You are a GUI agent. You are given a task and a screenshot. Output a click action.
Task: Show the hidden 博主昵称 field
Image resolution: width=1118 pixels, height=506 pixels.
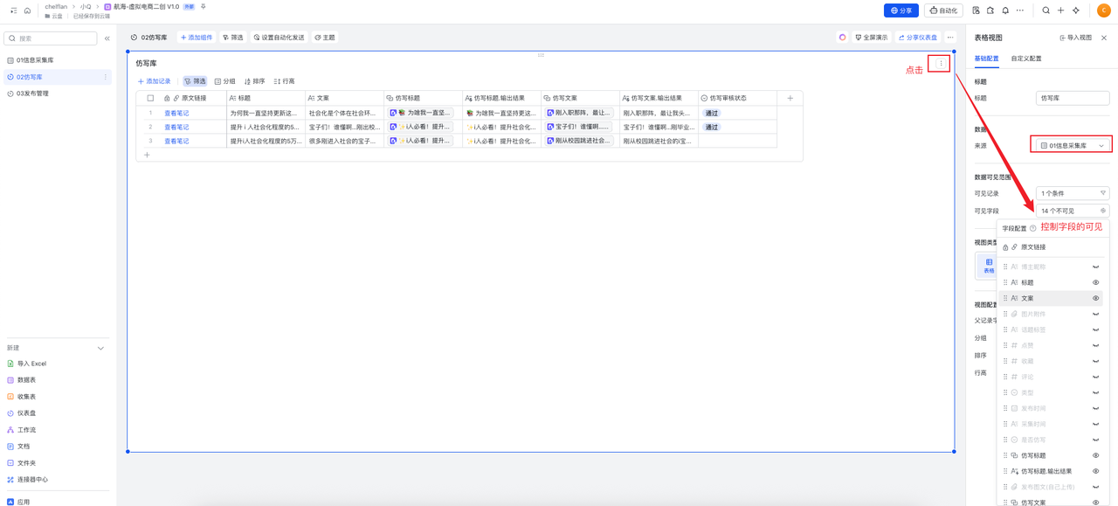(1095, 267)
